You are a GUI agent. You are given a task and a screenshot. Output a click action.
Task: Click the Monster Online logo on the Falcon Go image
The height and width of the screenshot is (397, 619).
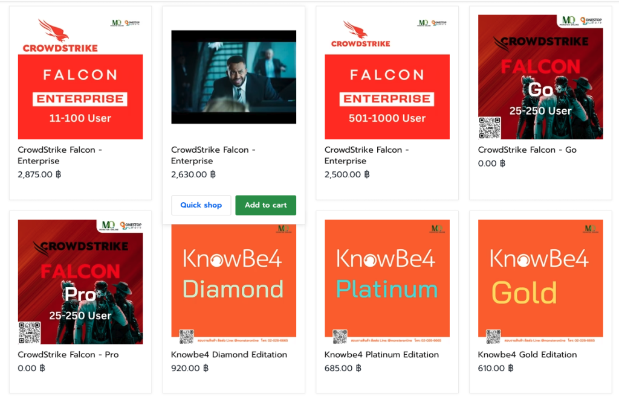tap(568, 21)
